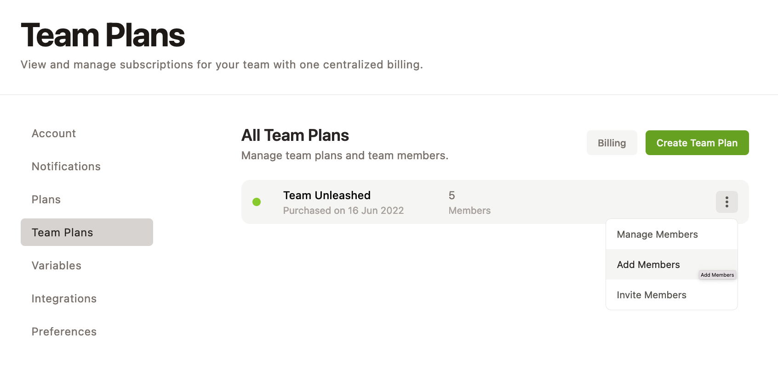778x385 pixels.
Task: Choose Invite Members from the menu
Action: [652, 295]
